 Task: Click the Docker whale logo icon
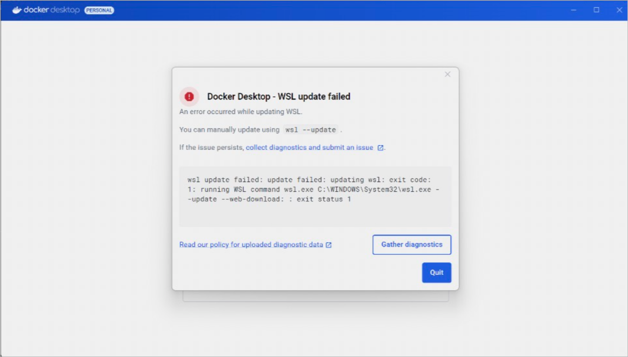17,10
